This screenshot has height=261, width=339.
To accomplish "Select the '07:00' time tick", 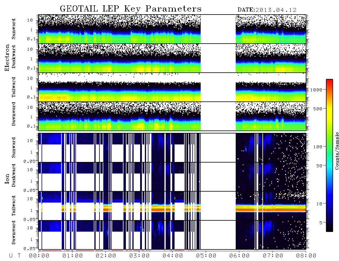I will [x=273, y=256].
